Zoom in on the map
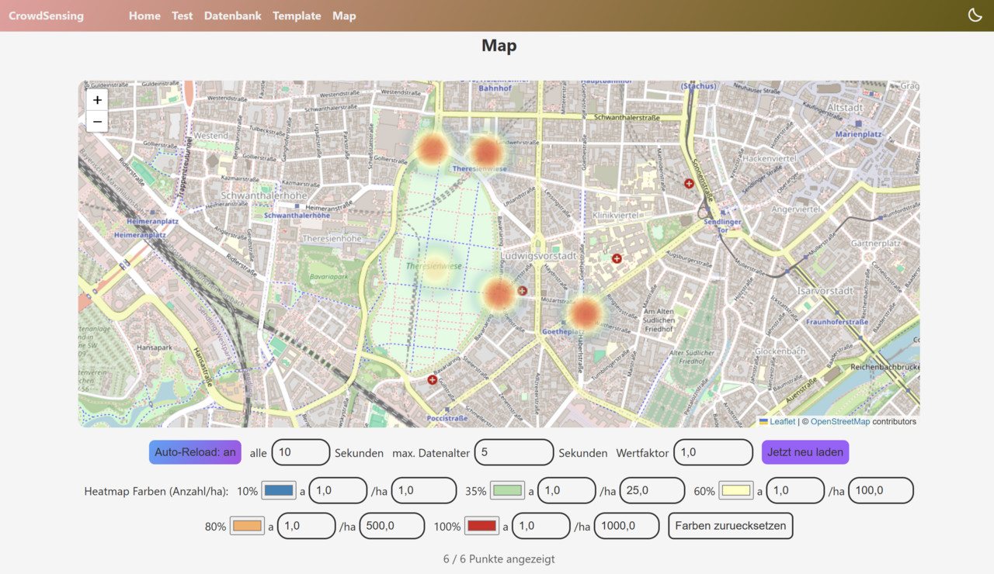This screenshot has height=574, width=994. 97,100
